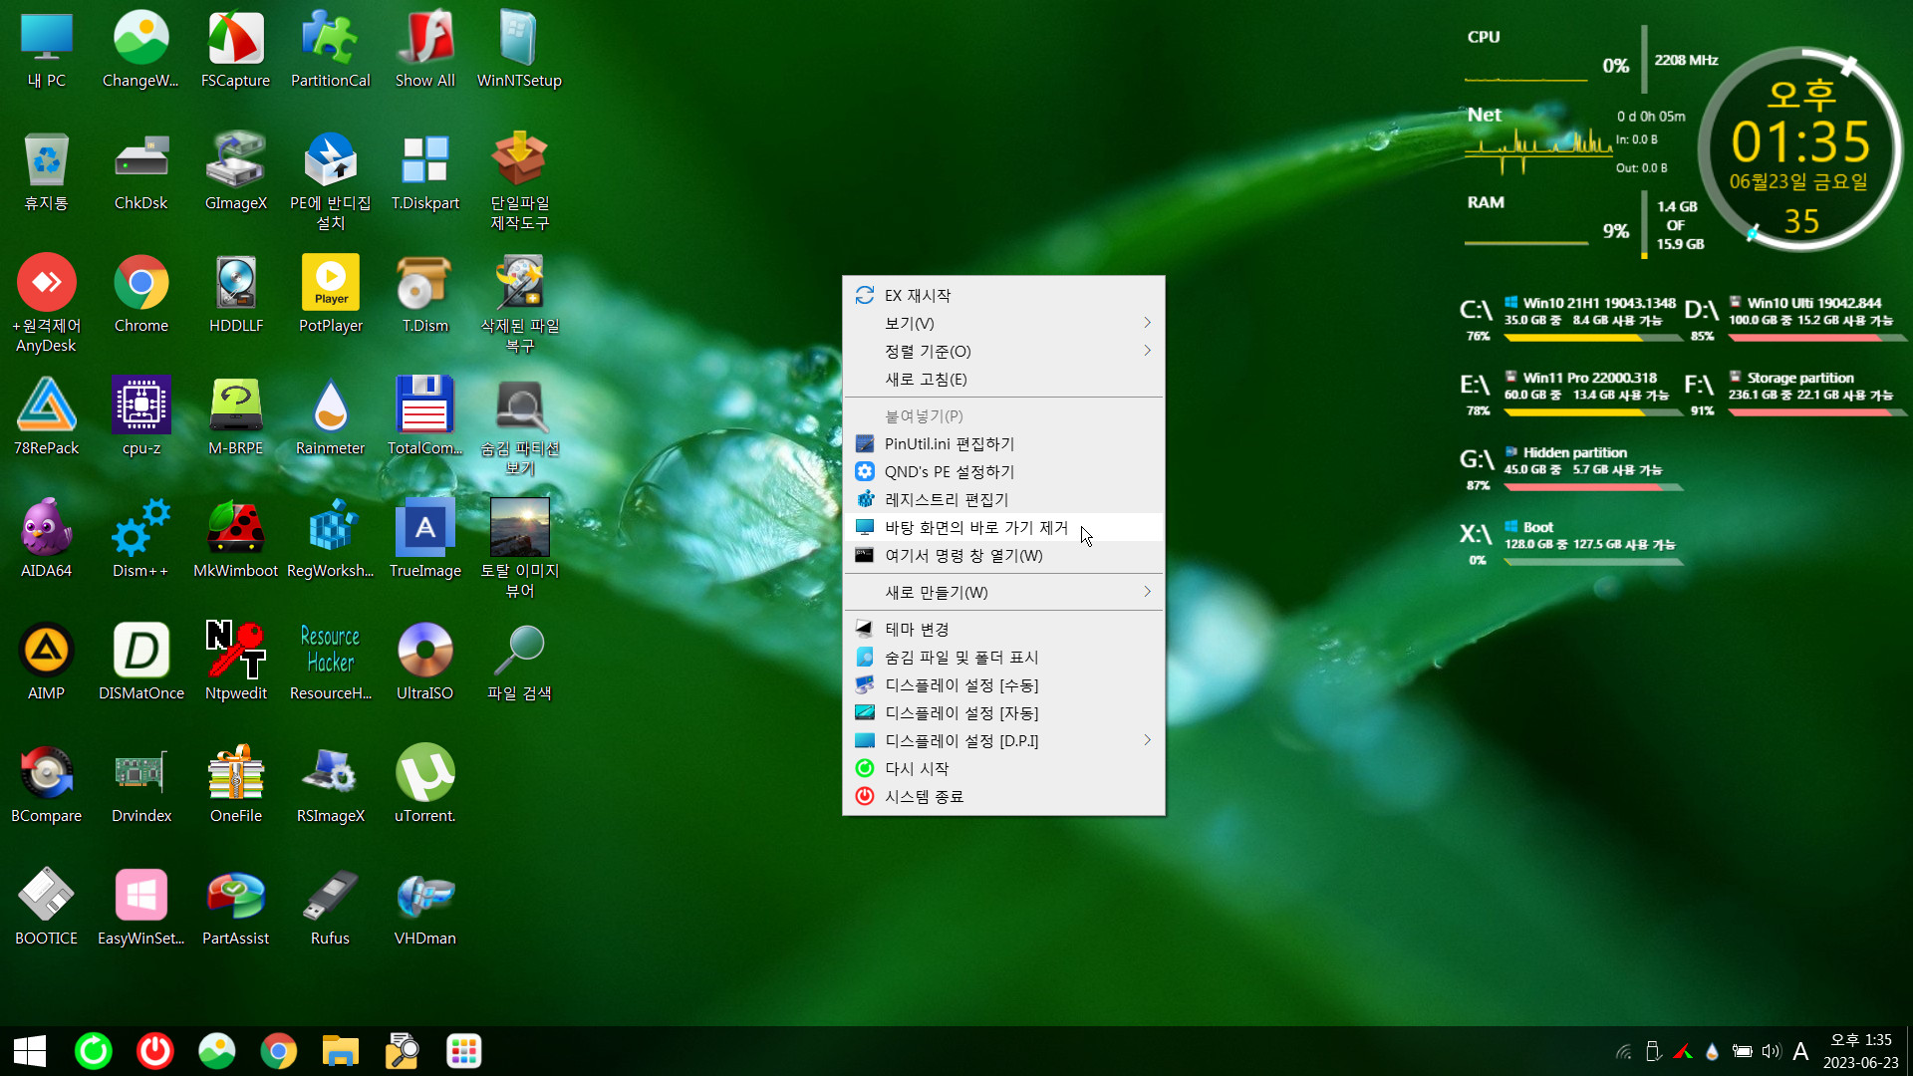Choose 디스플레이 설정 [수동] entry

[x=1003, y=684]
